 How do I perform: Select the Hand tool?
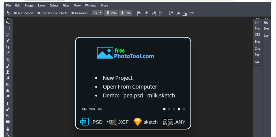pyautogui.click(x=8, y=129)
